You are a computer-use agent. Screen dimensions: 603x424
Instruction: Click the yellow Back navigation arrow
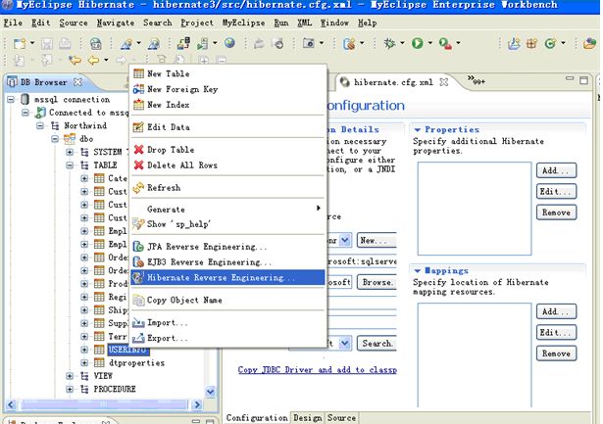(93, 60)
